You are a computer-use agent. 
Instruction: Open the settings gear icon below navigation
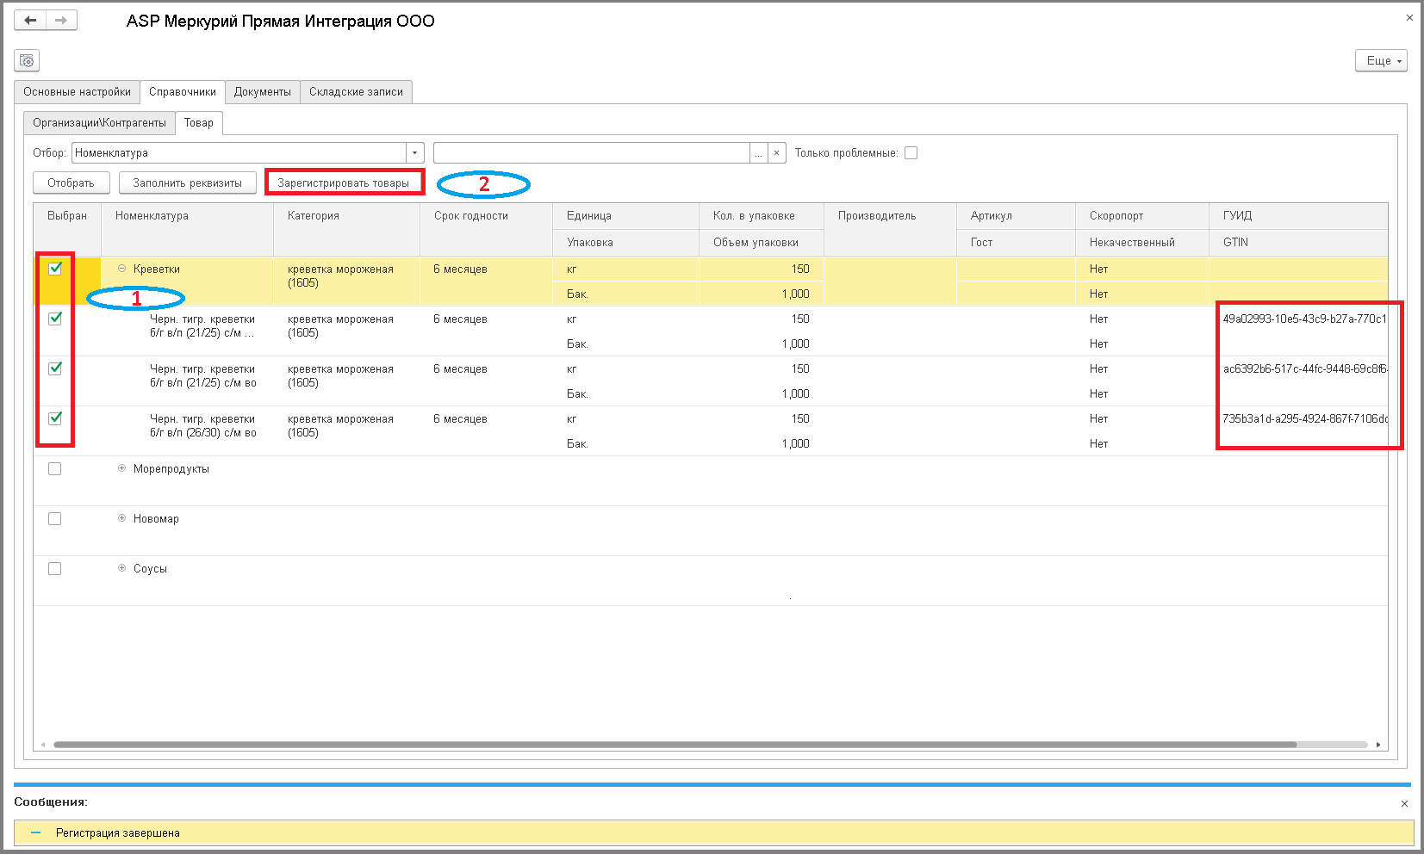click(x=27, y=60)
